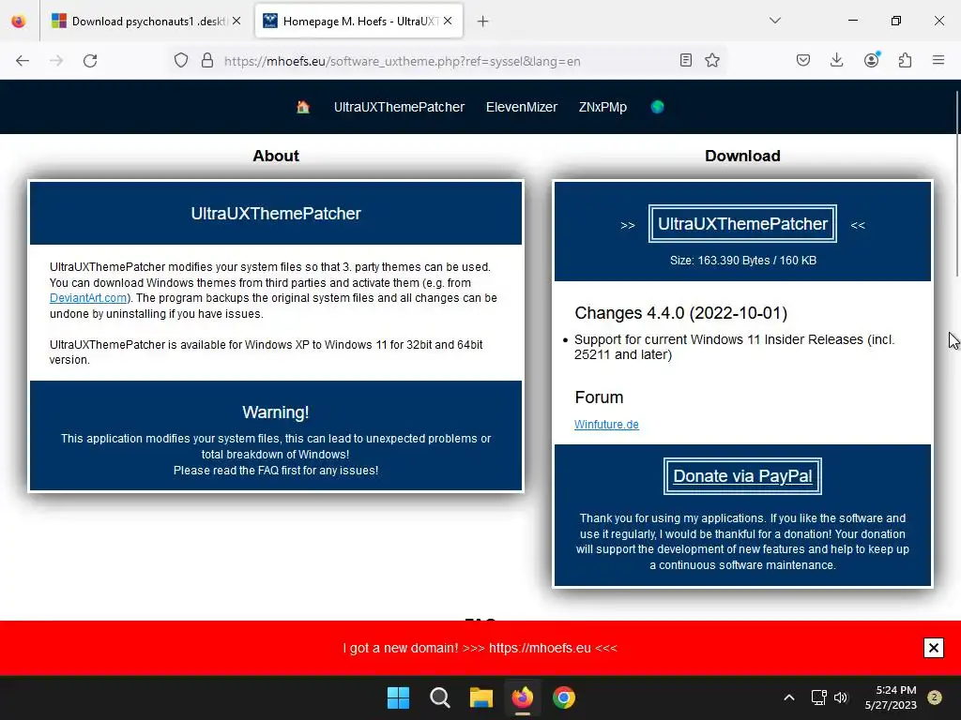Click the Firefox View icon in the tab strip
This screenshot has height=720, width=961.
19,22
